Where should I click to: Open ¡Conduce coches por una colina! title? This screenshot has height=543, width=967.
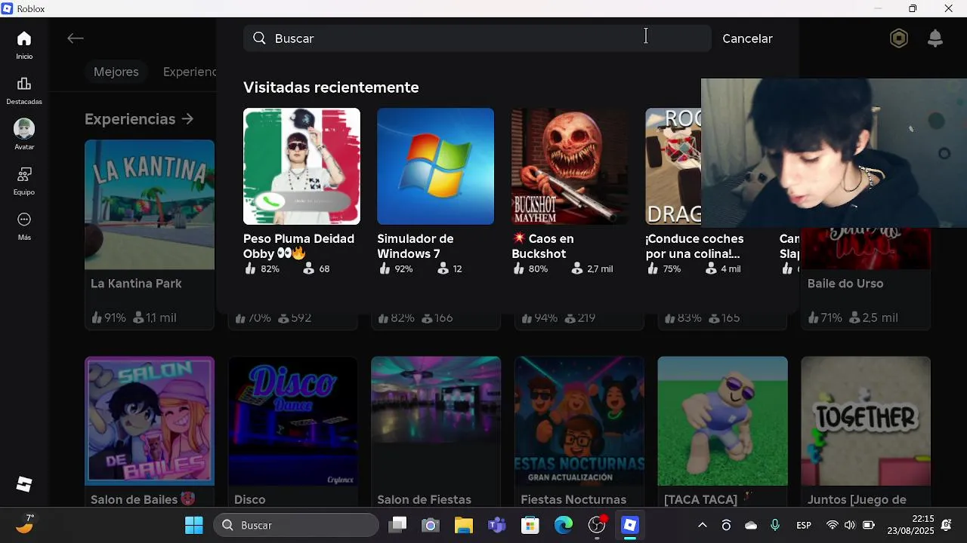coord(695,246)
